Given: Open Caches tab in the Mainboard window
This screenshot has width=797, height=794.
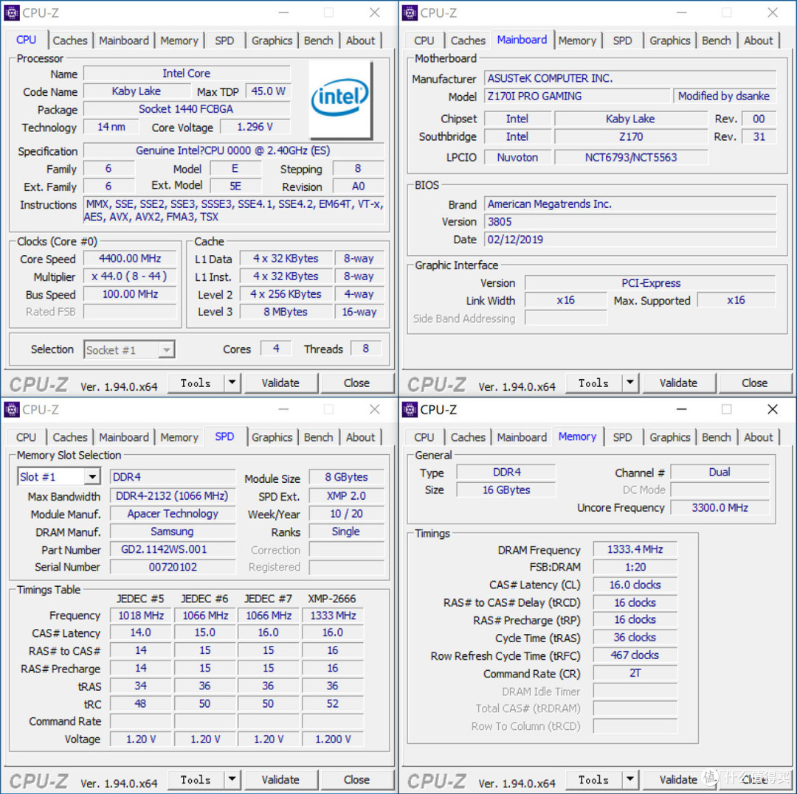Looking at the screenshot, I should pyautogui.click(x=468, y=41).
